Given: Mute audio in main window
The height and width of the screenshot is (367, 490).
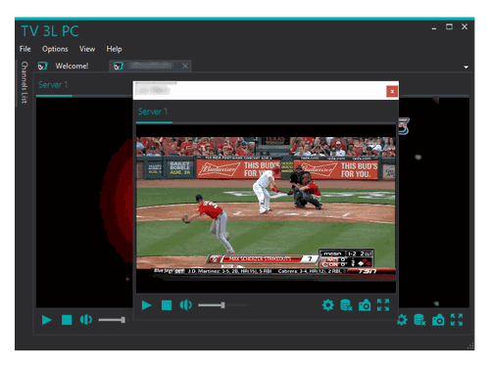Looking at the screenshot, I should (86, 320).
